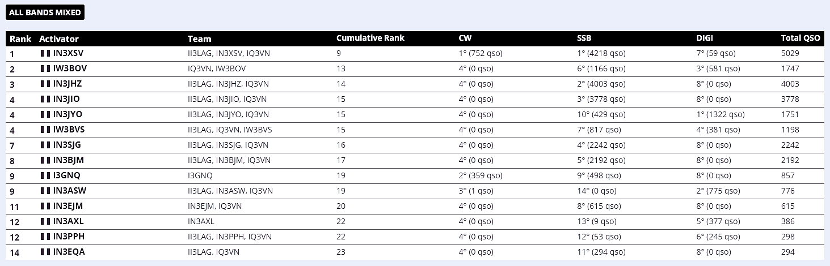The height and width of the screenshot is (266, 830).
Task: Click the flag icon beside IW3BOV
Action: coord(45,68)
